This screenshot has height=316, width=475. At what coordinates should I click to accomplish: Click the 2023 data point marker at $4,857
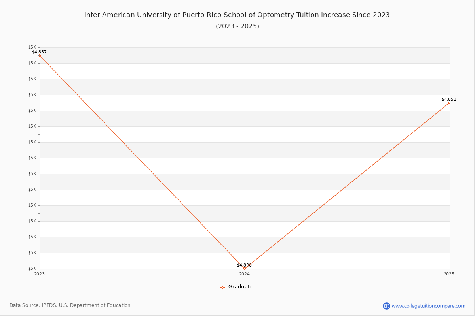[x=40, y=56]
